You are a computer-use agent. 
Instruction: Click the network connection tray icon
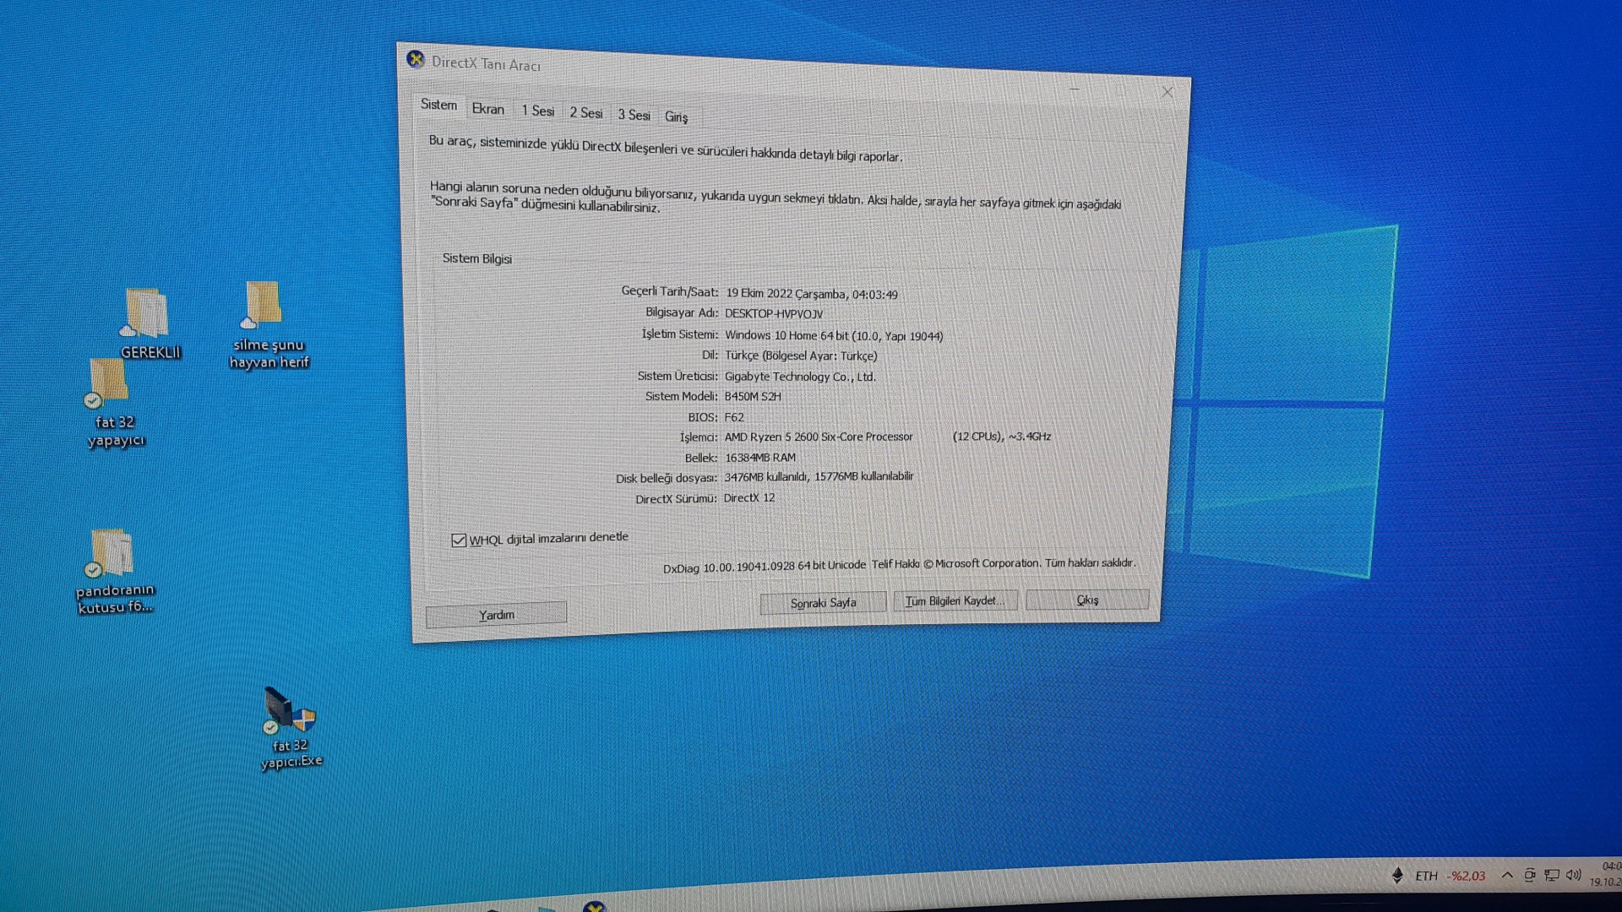(1552, 875)
